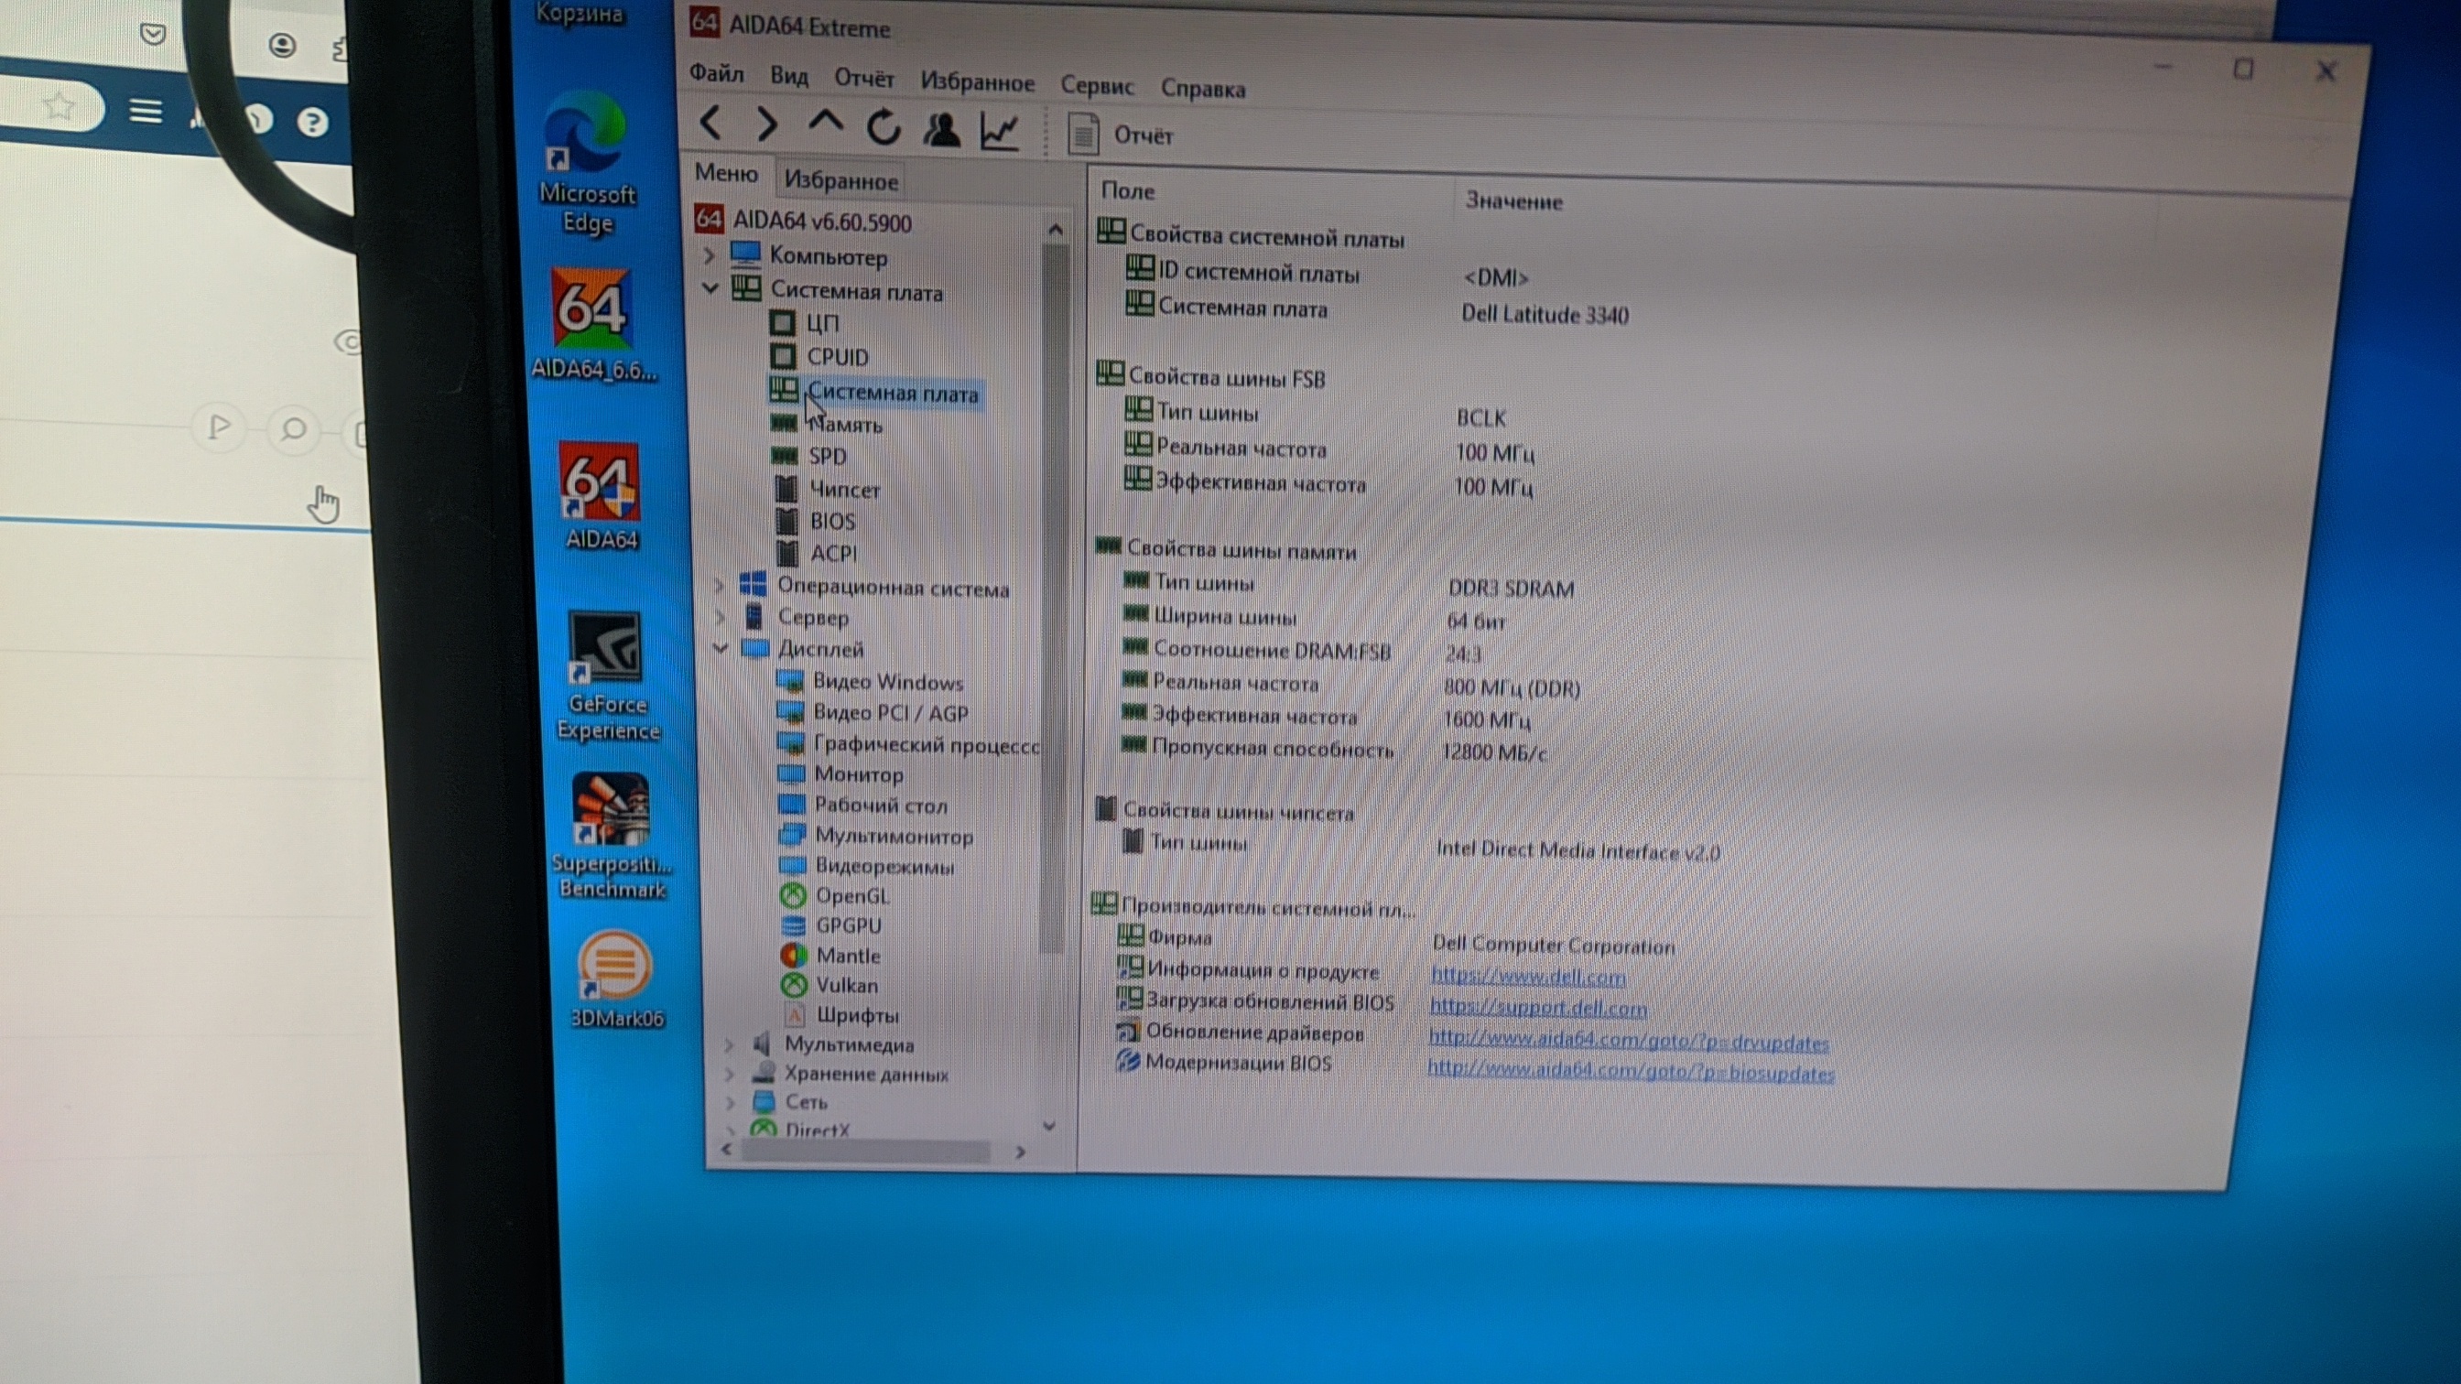
Task: Click the tree scrollbar up arrow
Action: click(1055, 229)
